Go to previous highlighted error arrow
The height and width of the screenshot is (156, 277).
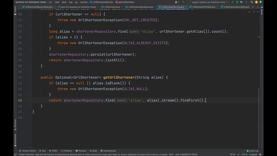pos(254,12)
